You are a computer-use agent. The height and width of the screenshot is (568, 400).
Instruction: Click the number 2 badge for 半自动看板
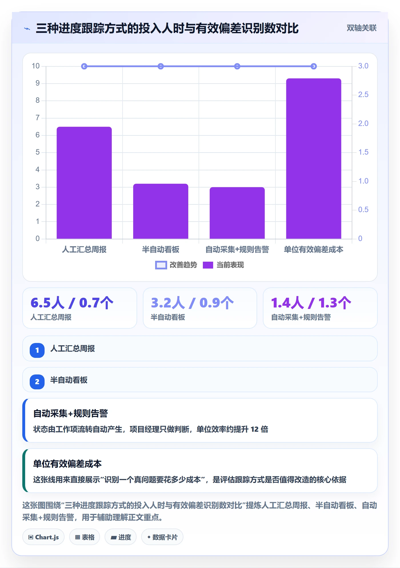click(37, 382)
